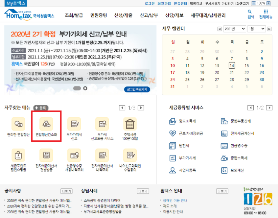The height and width of the screenshot is (218, 278).
Task: Open notice 2020귀속 편리한 연말정산을 위한 근로자
Action: click(39, 206)
